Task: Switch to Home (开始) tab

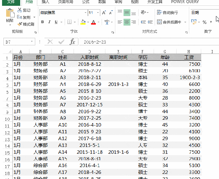Action: [x=29, y=2]
